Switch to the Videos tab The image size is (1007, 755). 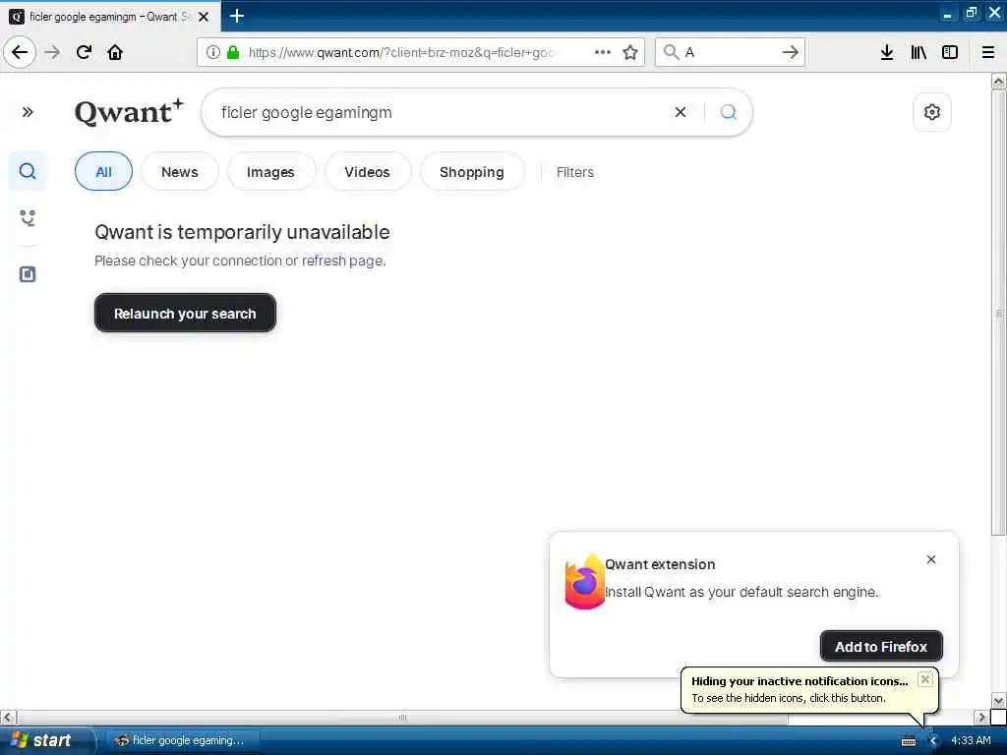368,171
